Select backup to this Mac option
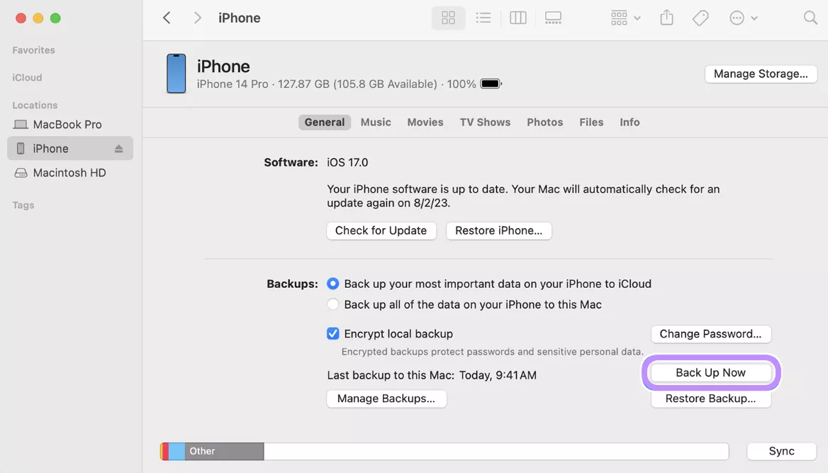The image size is (828, 473). [333, 304]
